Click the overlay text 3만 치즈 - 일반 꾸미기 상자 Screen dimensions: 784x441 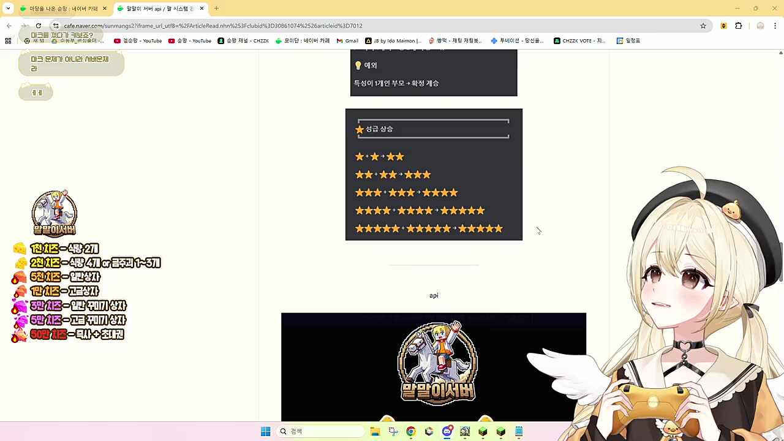coord(78,306)
